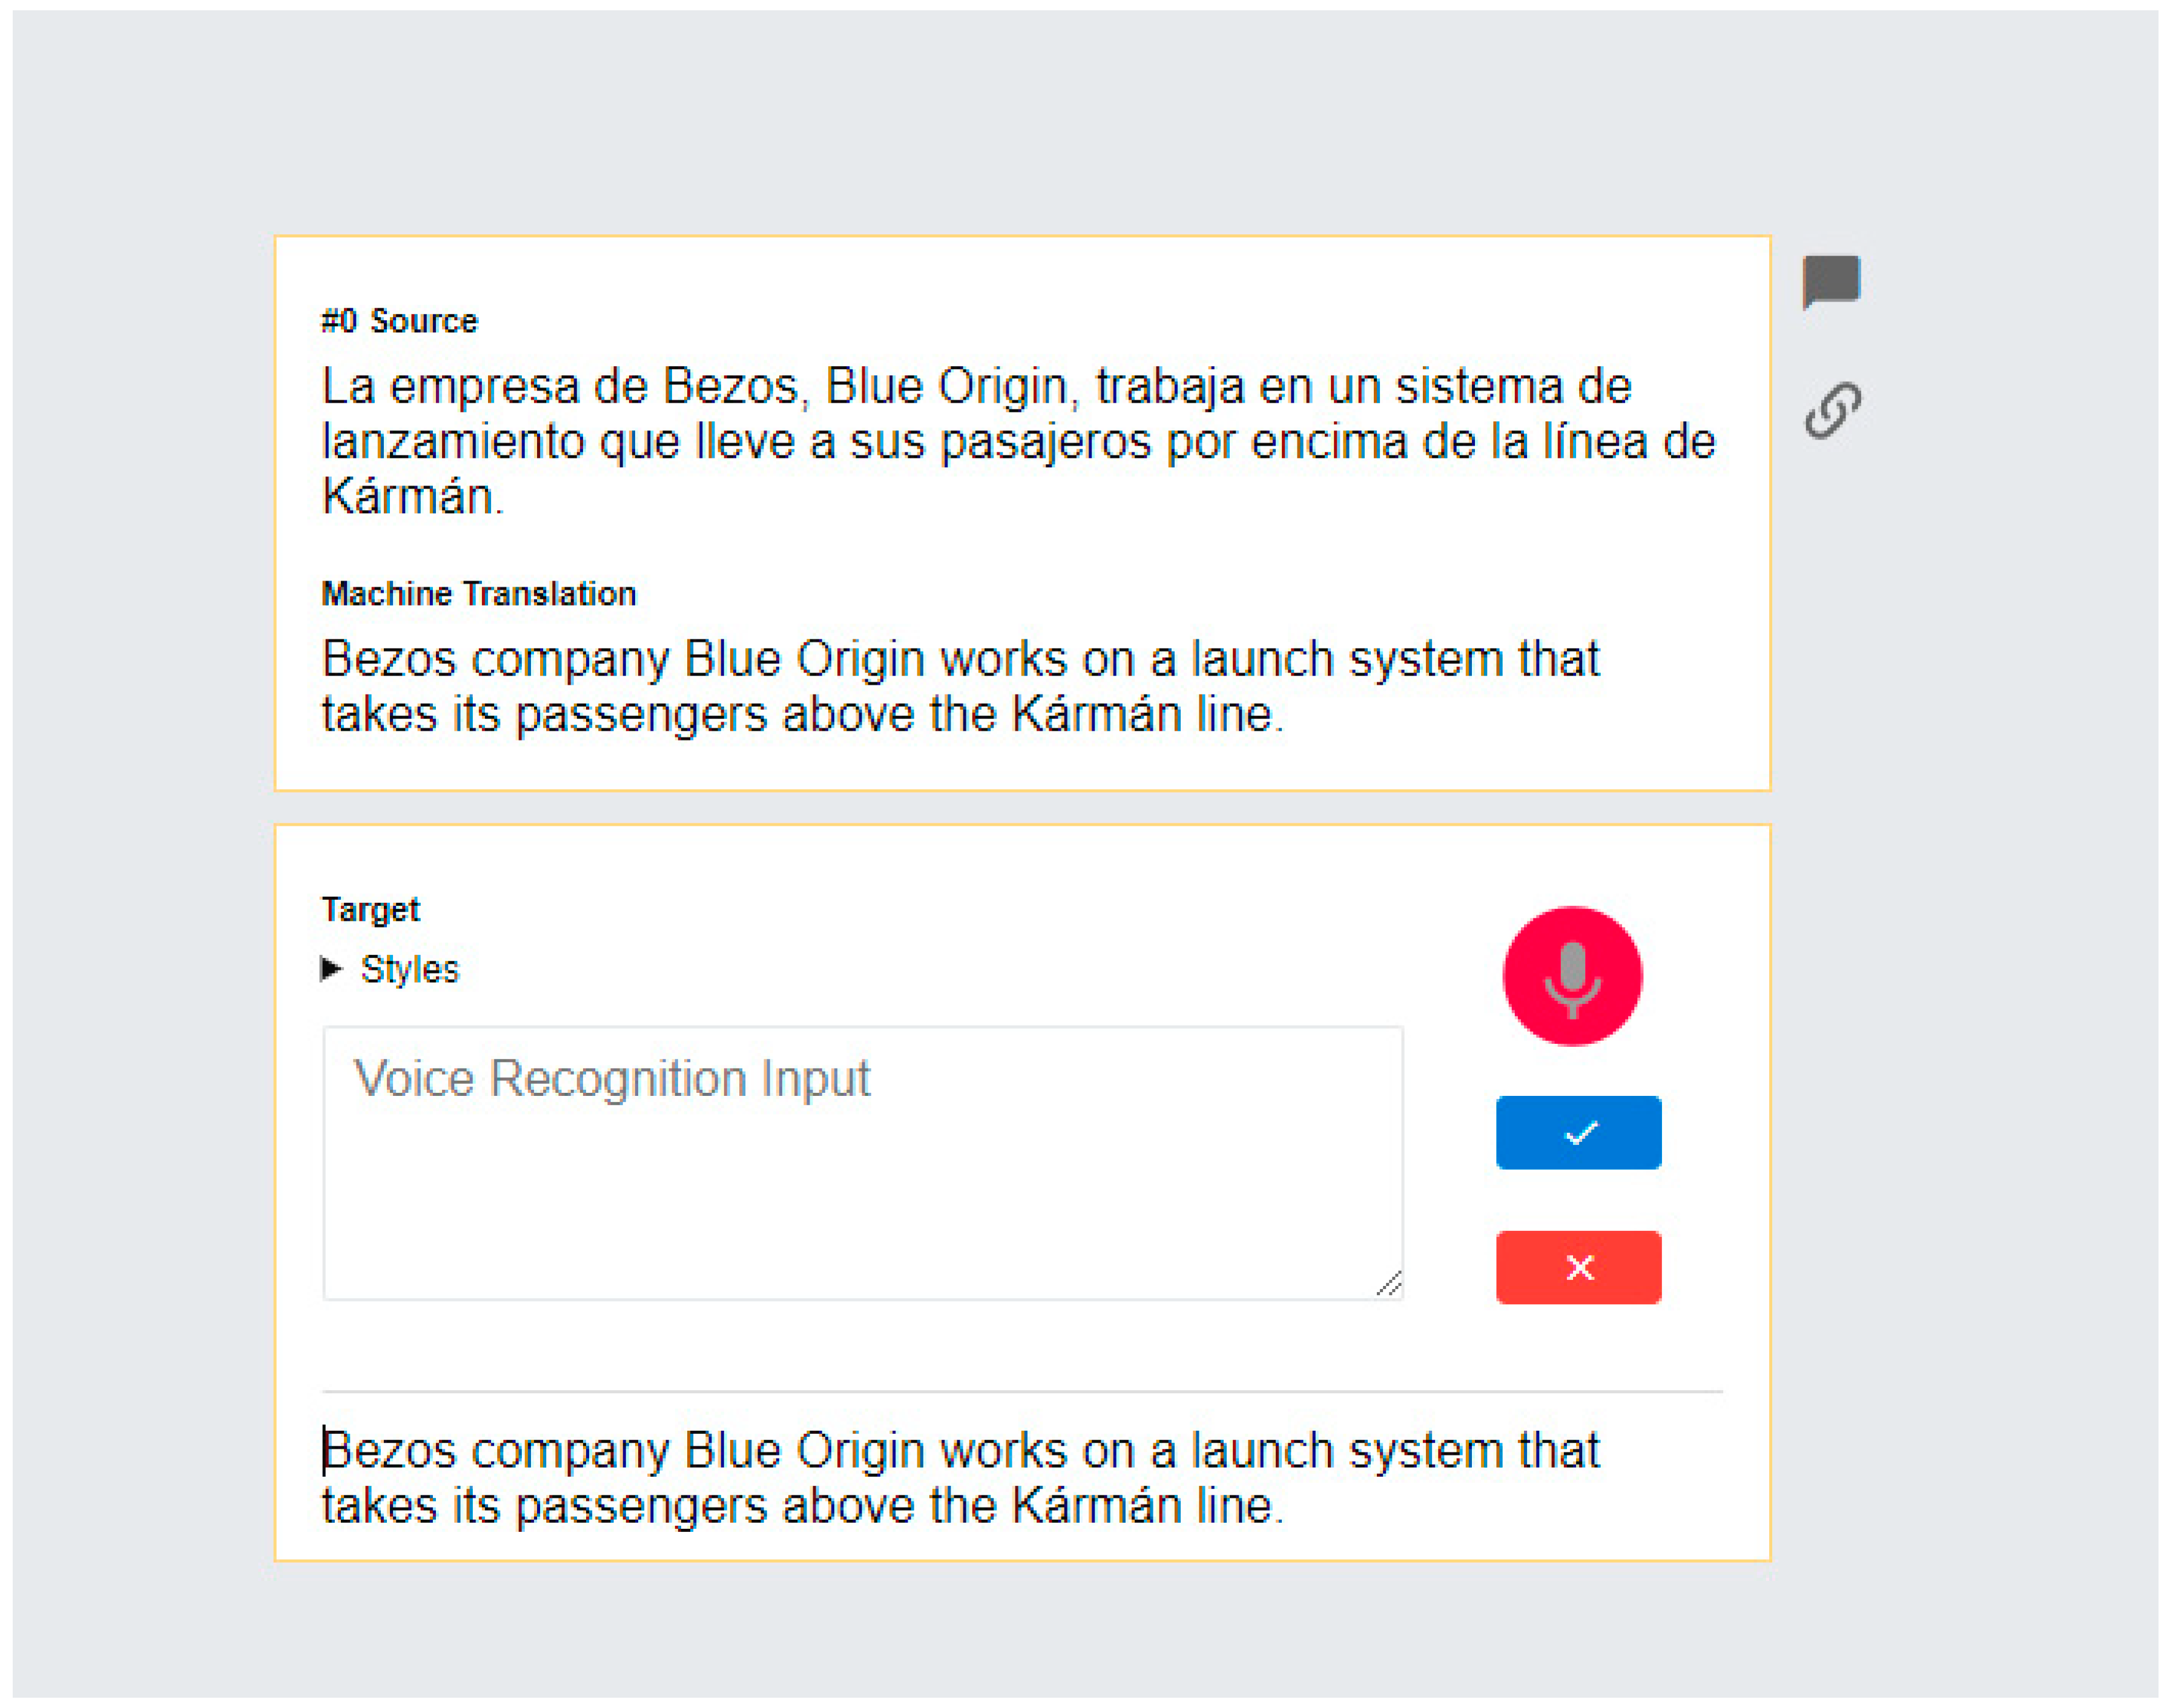Image resolution: width=2167 pixels, height=1708 pixels.
Task: Open the comment speech bubble icon
Action: point(1830,280)
